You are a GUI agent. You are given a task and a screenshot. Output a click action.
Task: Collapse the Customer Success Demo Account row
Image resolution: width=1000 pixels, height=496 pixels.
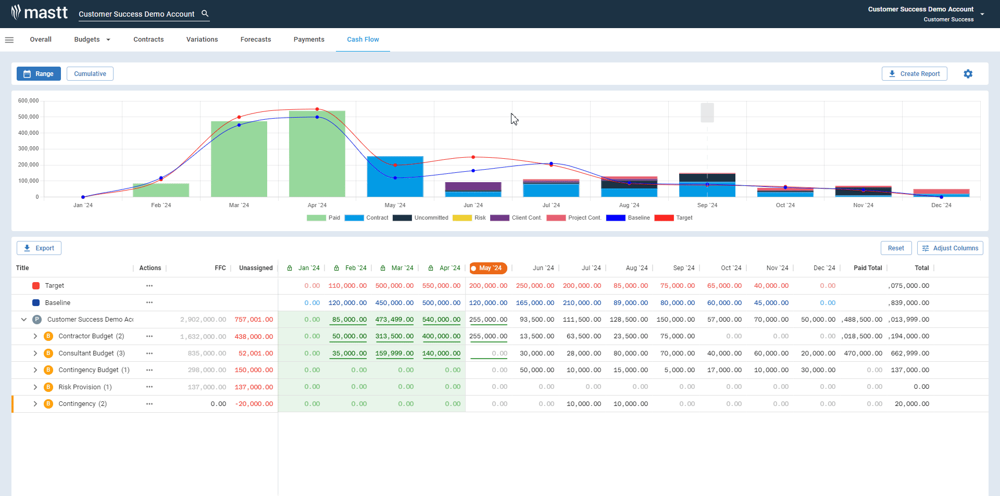pos(24,320)
